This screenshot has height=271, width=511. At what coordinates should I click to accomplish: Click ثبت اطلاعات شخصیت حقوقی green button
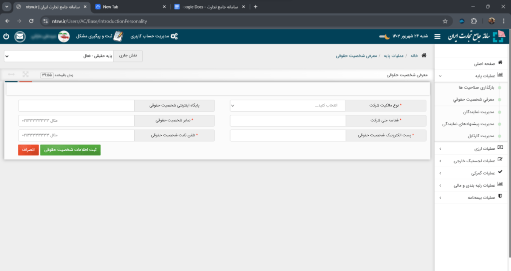tap(70, 150)
